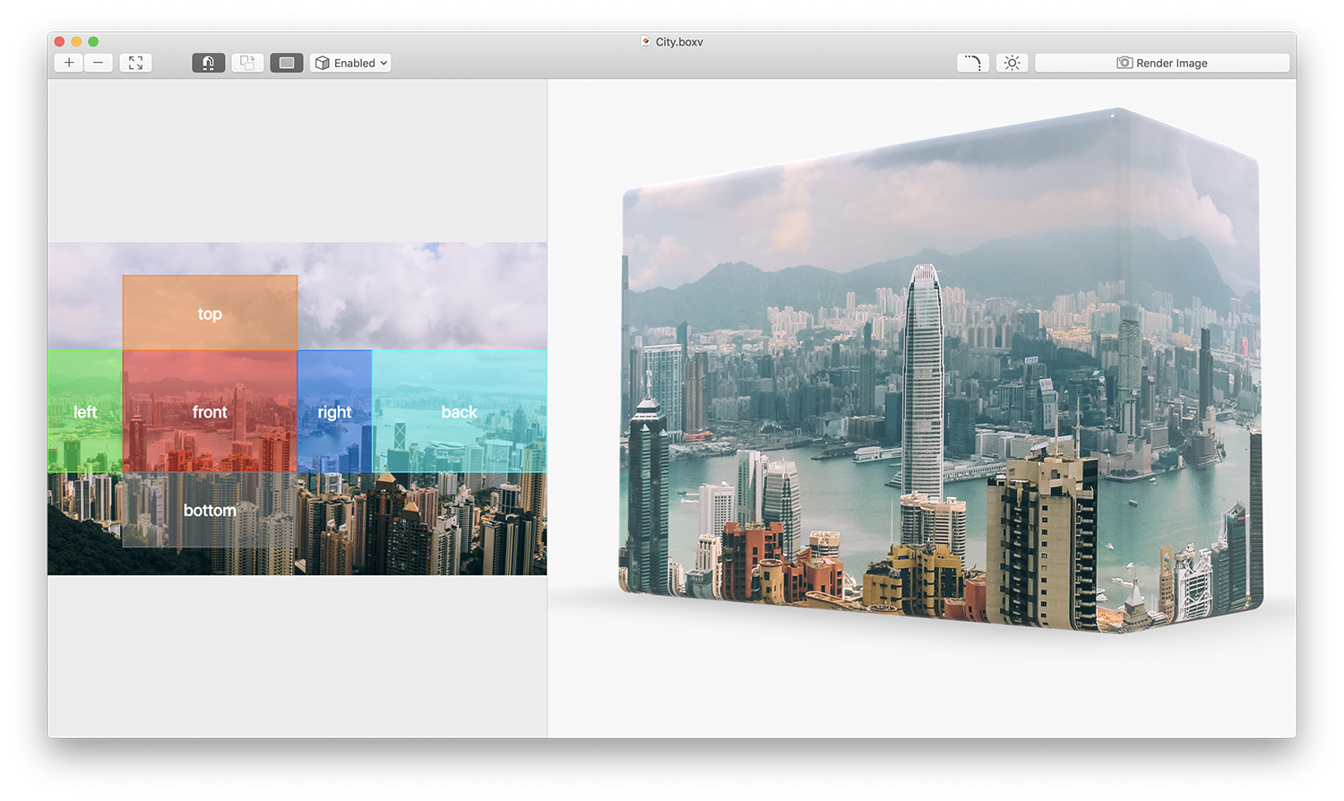Fit view using the expand-arrows button
The height and width of the screenshot is (801, 1344).
point(135,63)
